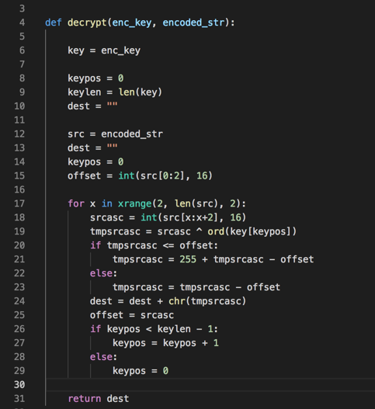Click the for keyword on line 17

click(x=76, y=203)
